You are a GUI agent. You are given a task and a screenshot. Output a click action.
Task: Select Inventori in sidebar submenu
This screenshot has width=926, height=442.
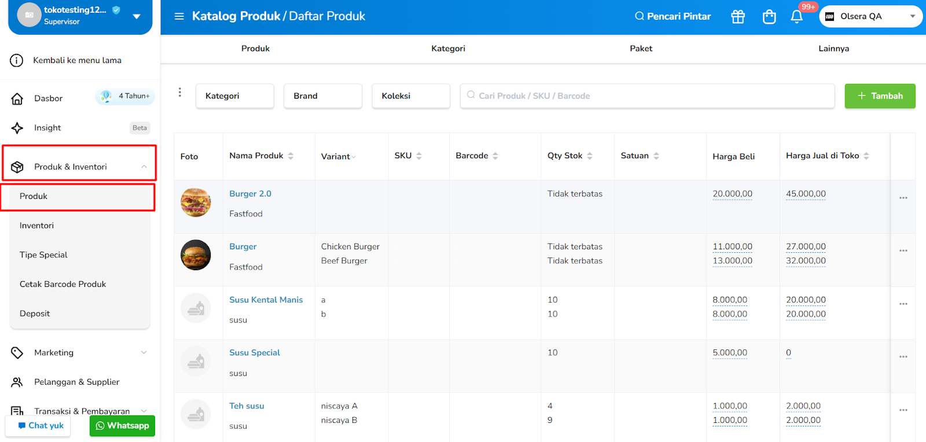click(37, 226)
